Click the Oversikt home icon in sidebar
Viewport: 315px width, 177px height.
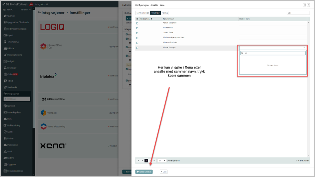[x=5, y=16]
